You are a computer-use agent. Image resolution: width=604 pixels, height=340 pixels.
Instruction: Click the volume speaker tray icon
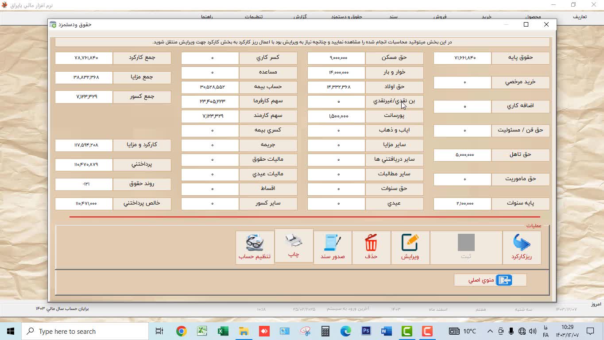(532, 331)
